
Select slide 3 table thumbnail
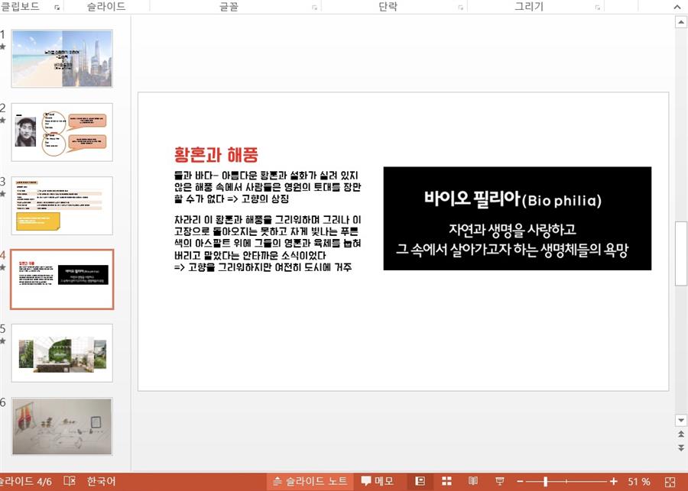(x=62, y=205)
